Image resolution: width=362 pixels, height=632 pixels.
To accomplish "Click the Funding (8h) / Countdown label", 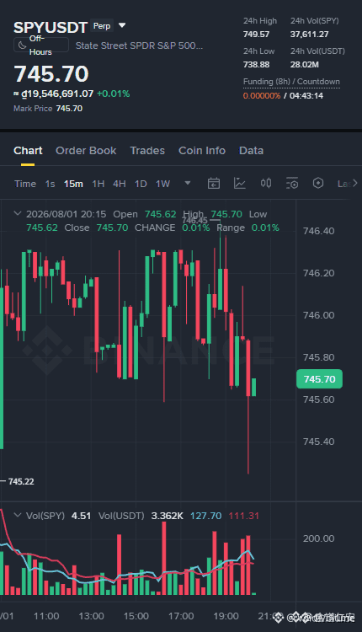I will pos(291,82).
